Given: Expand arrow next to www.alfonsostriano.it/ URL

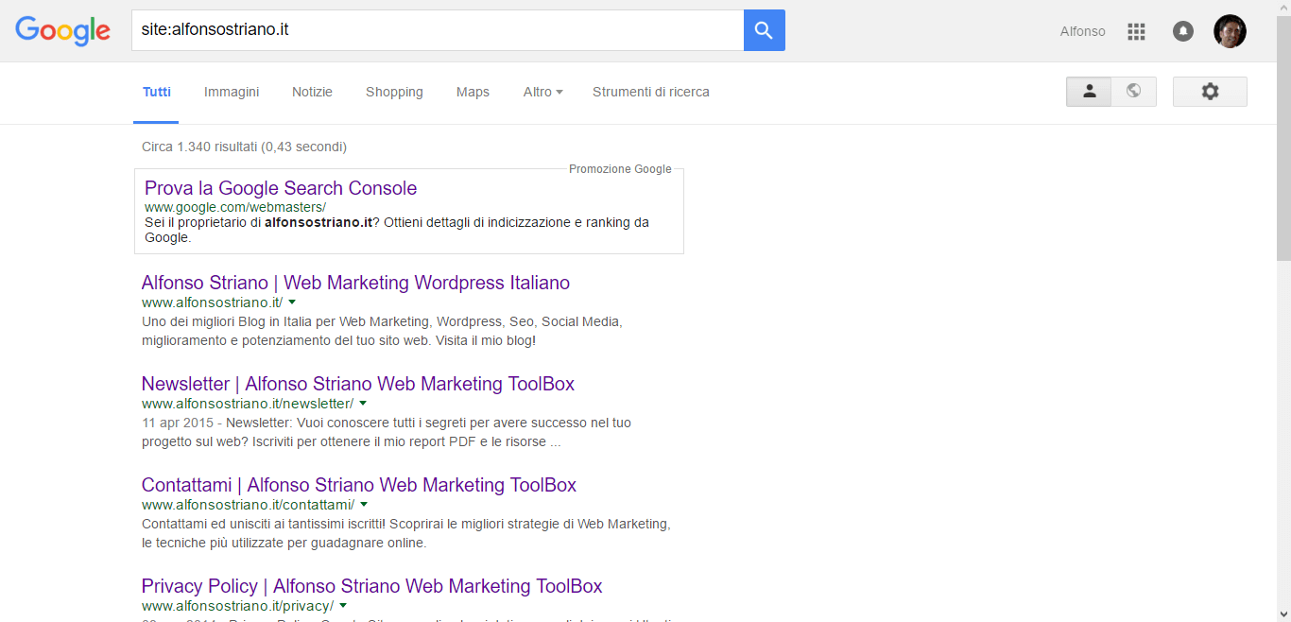Looking at the screenshot, I should [292, 302].
